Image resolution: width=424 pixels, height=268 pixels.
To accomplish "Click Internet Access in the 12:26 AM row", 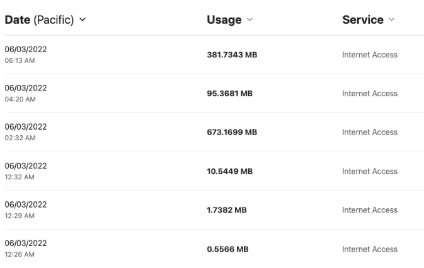I will (x=370, y=249).
